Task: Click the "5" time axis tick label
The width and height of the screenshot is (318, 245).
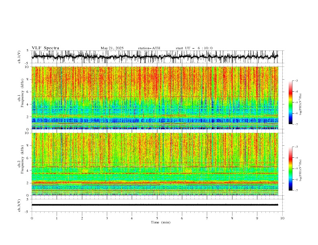Action: (x=157, y=218)
